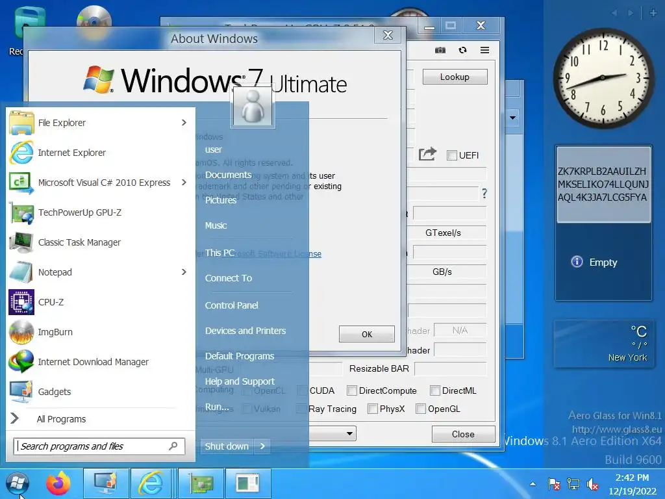Click the user account picture
The image size is (665, 499).
click(253, 107)
